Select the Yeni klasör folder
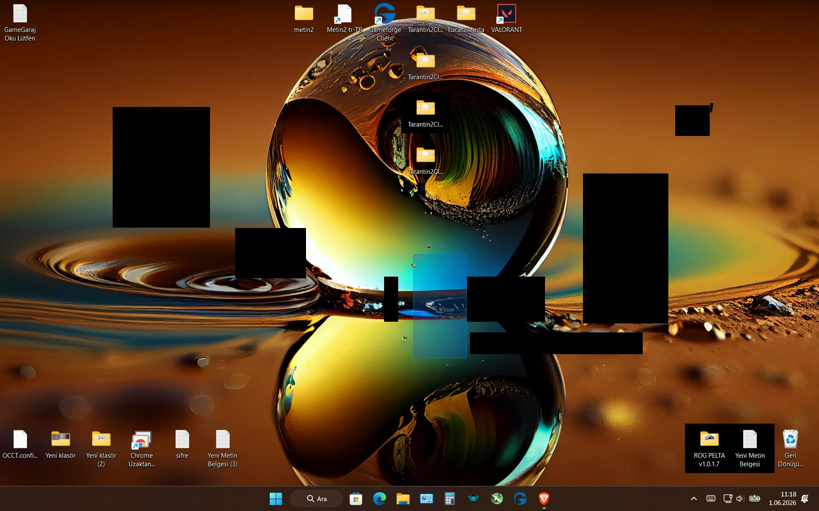819x511 pixels. coord(61,445)
